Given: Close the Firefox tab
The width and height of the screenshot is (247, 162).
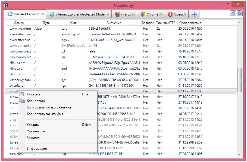Looking at the screenshot, I should coord(133,14).
